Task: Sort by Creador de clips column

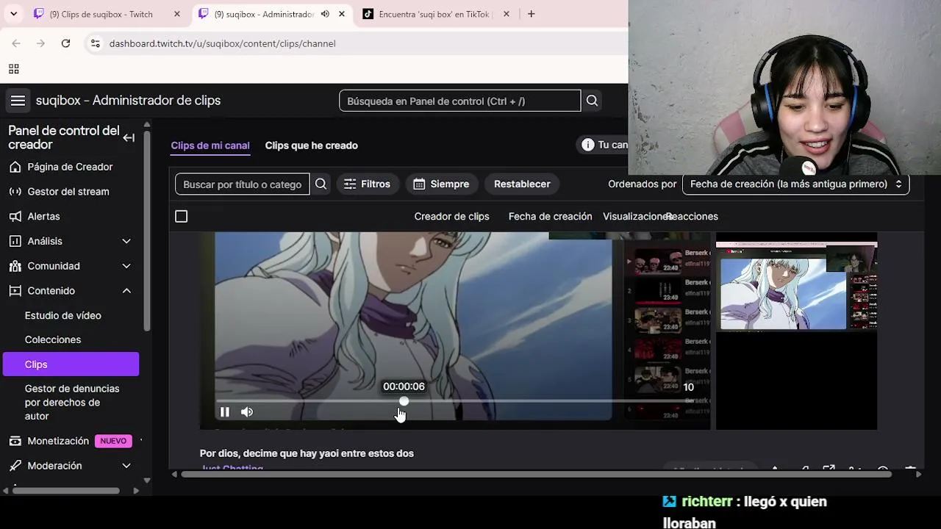Action: (451, 216)
